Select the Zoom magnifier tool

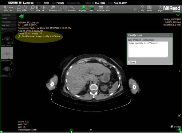(19, 8)
